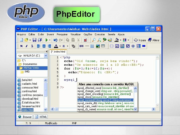Click the Ir para button
The height and width of the screenshot is (135, 180).
pos(140,40)
